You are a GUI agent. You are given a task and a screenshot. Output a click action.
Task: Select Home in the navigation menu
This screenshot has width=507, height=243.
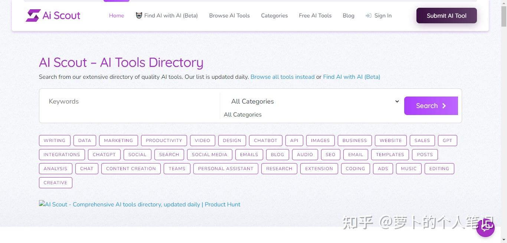pyautogui.click(x=116, y=16)
